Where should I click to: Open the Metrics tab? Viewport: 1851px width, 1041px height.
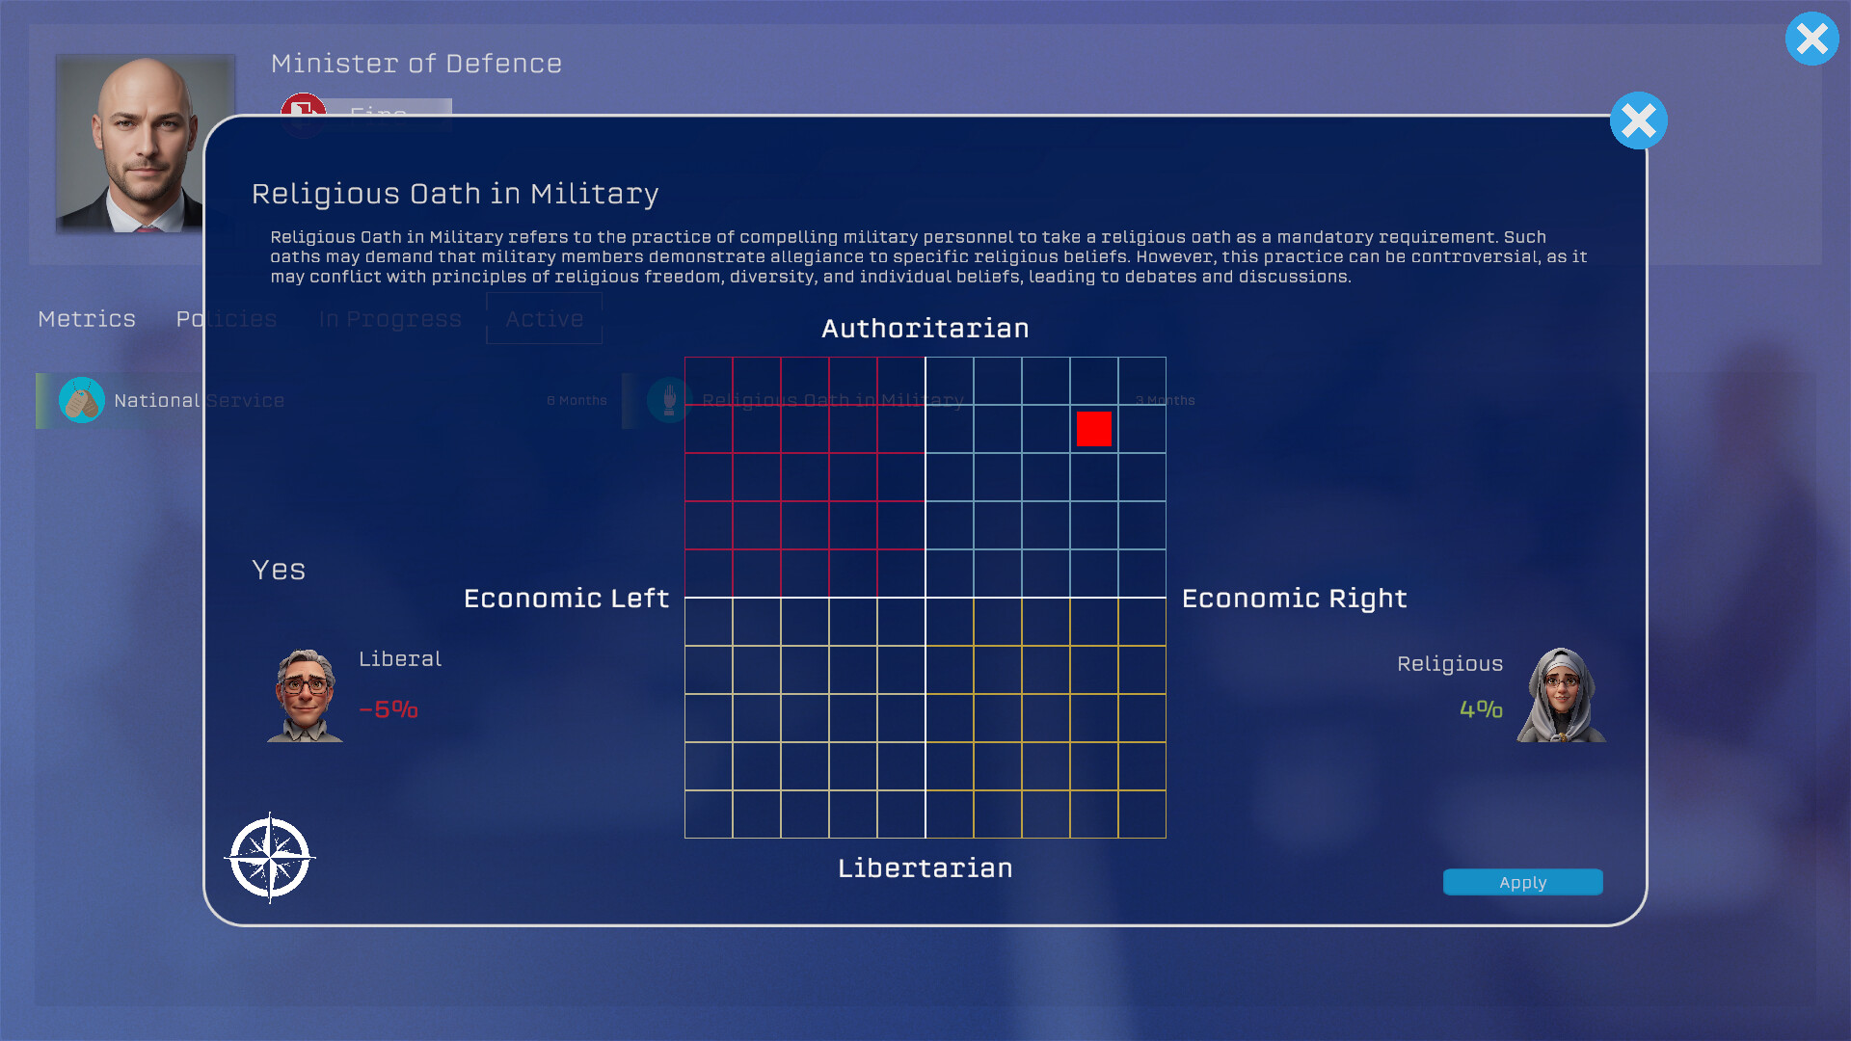87,319
